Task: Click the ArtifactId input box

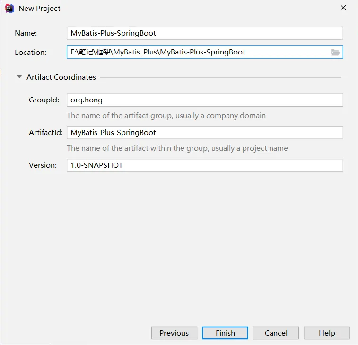Action: coord(204,133)
